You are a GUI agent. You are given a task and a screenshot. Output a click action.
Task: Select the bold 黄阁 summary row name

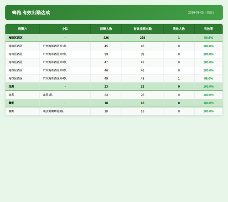[11, 103]
